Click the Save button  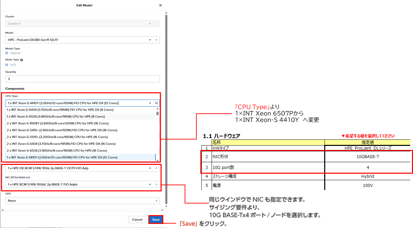point(156,220)
